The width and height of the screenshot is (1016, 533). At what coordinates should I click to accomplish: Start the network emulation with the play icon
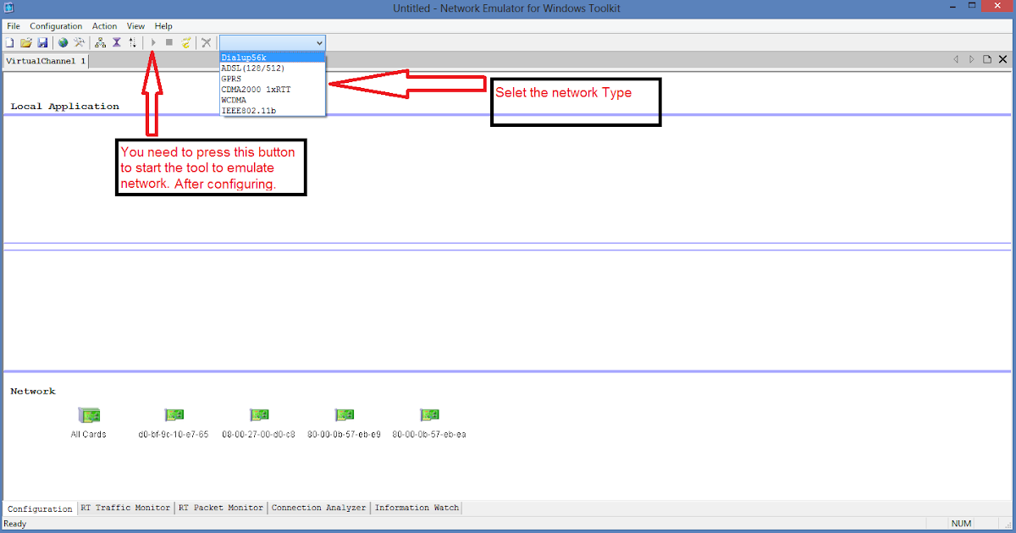[x=152, y=42]
